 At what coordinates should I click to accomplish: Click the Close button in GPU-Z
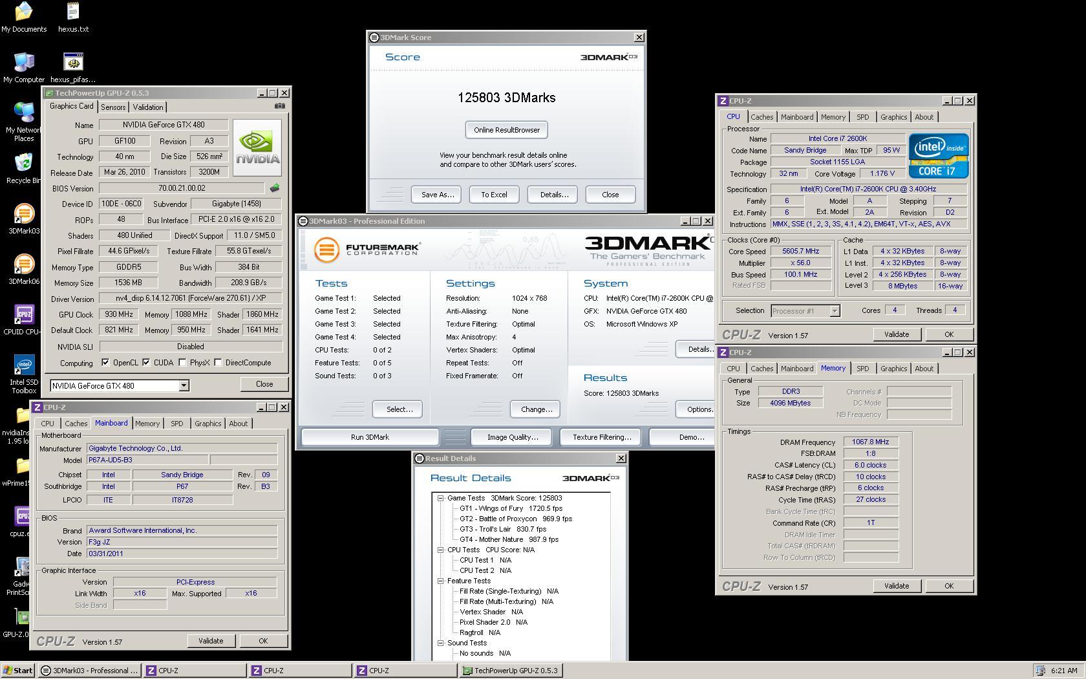264,384
